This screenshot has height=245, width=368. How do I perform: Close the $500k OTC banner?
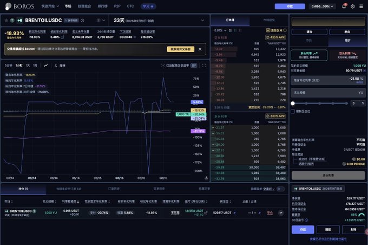tap(200, 49)
